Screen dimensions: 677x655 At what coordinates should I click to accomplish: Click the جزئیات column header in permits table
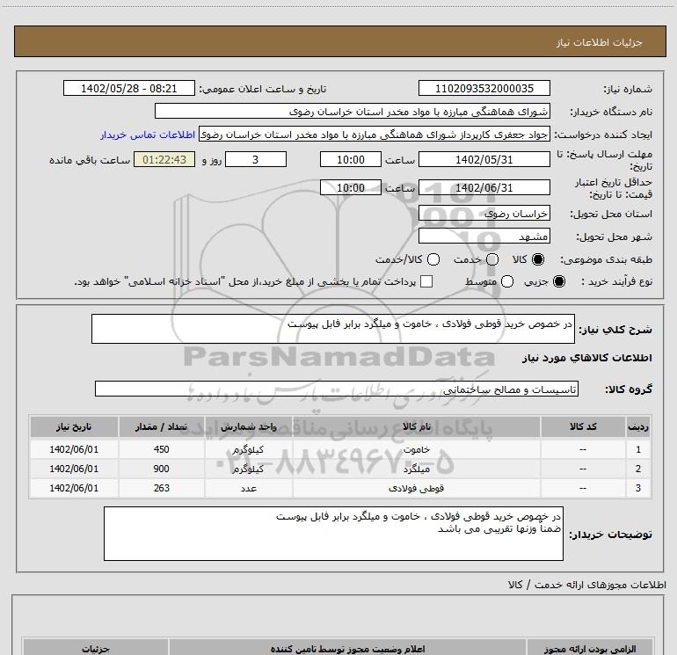pos(96,649)
